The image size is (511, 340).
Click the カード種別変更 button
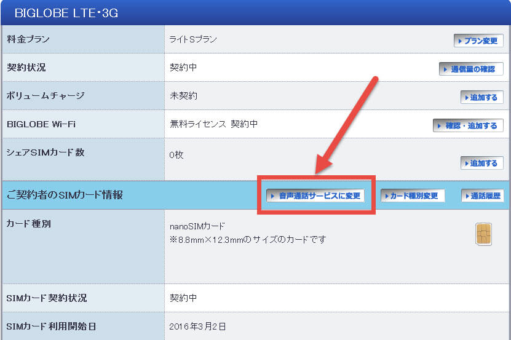click(x=412, y=196)
